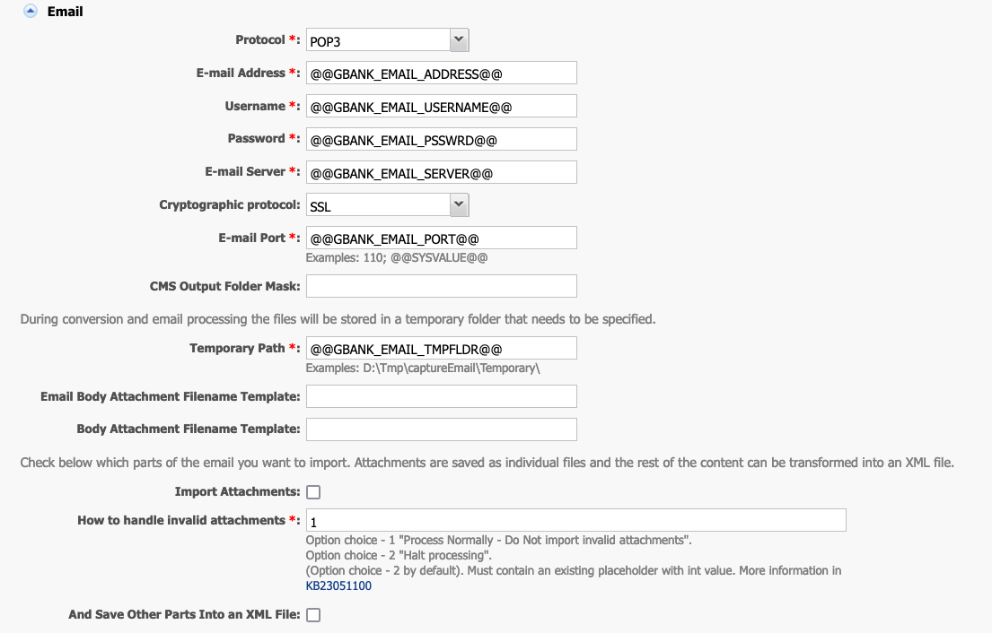Click the Username input field

(442, 106)
